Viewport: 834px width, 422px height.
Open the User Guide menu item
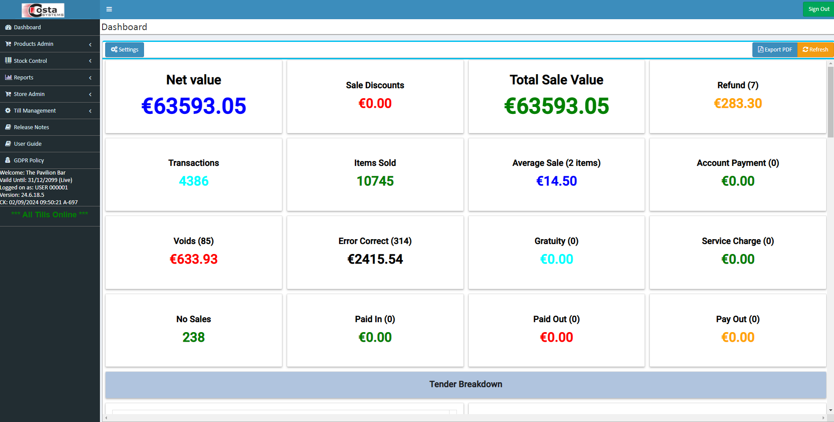[x=27, y=144]
